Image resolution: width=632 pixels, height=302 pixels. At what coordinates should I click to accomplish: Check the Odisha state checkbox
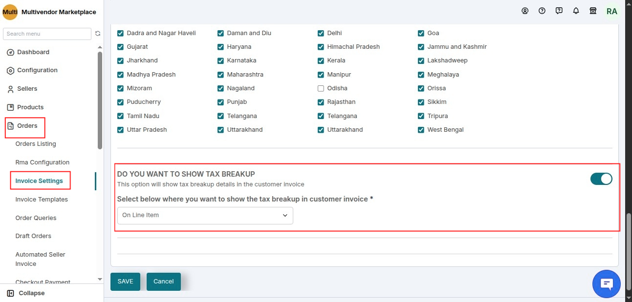coord(321,88)
